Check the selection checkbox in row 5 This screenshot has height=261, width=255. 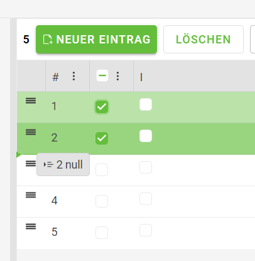pyautogui.click(x=102, y=233)
